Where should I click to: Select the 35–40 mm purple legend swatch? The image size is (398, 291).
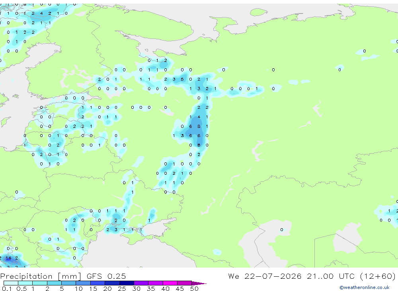click(x=155, y=283)
